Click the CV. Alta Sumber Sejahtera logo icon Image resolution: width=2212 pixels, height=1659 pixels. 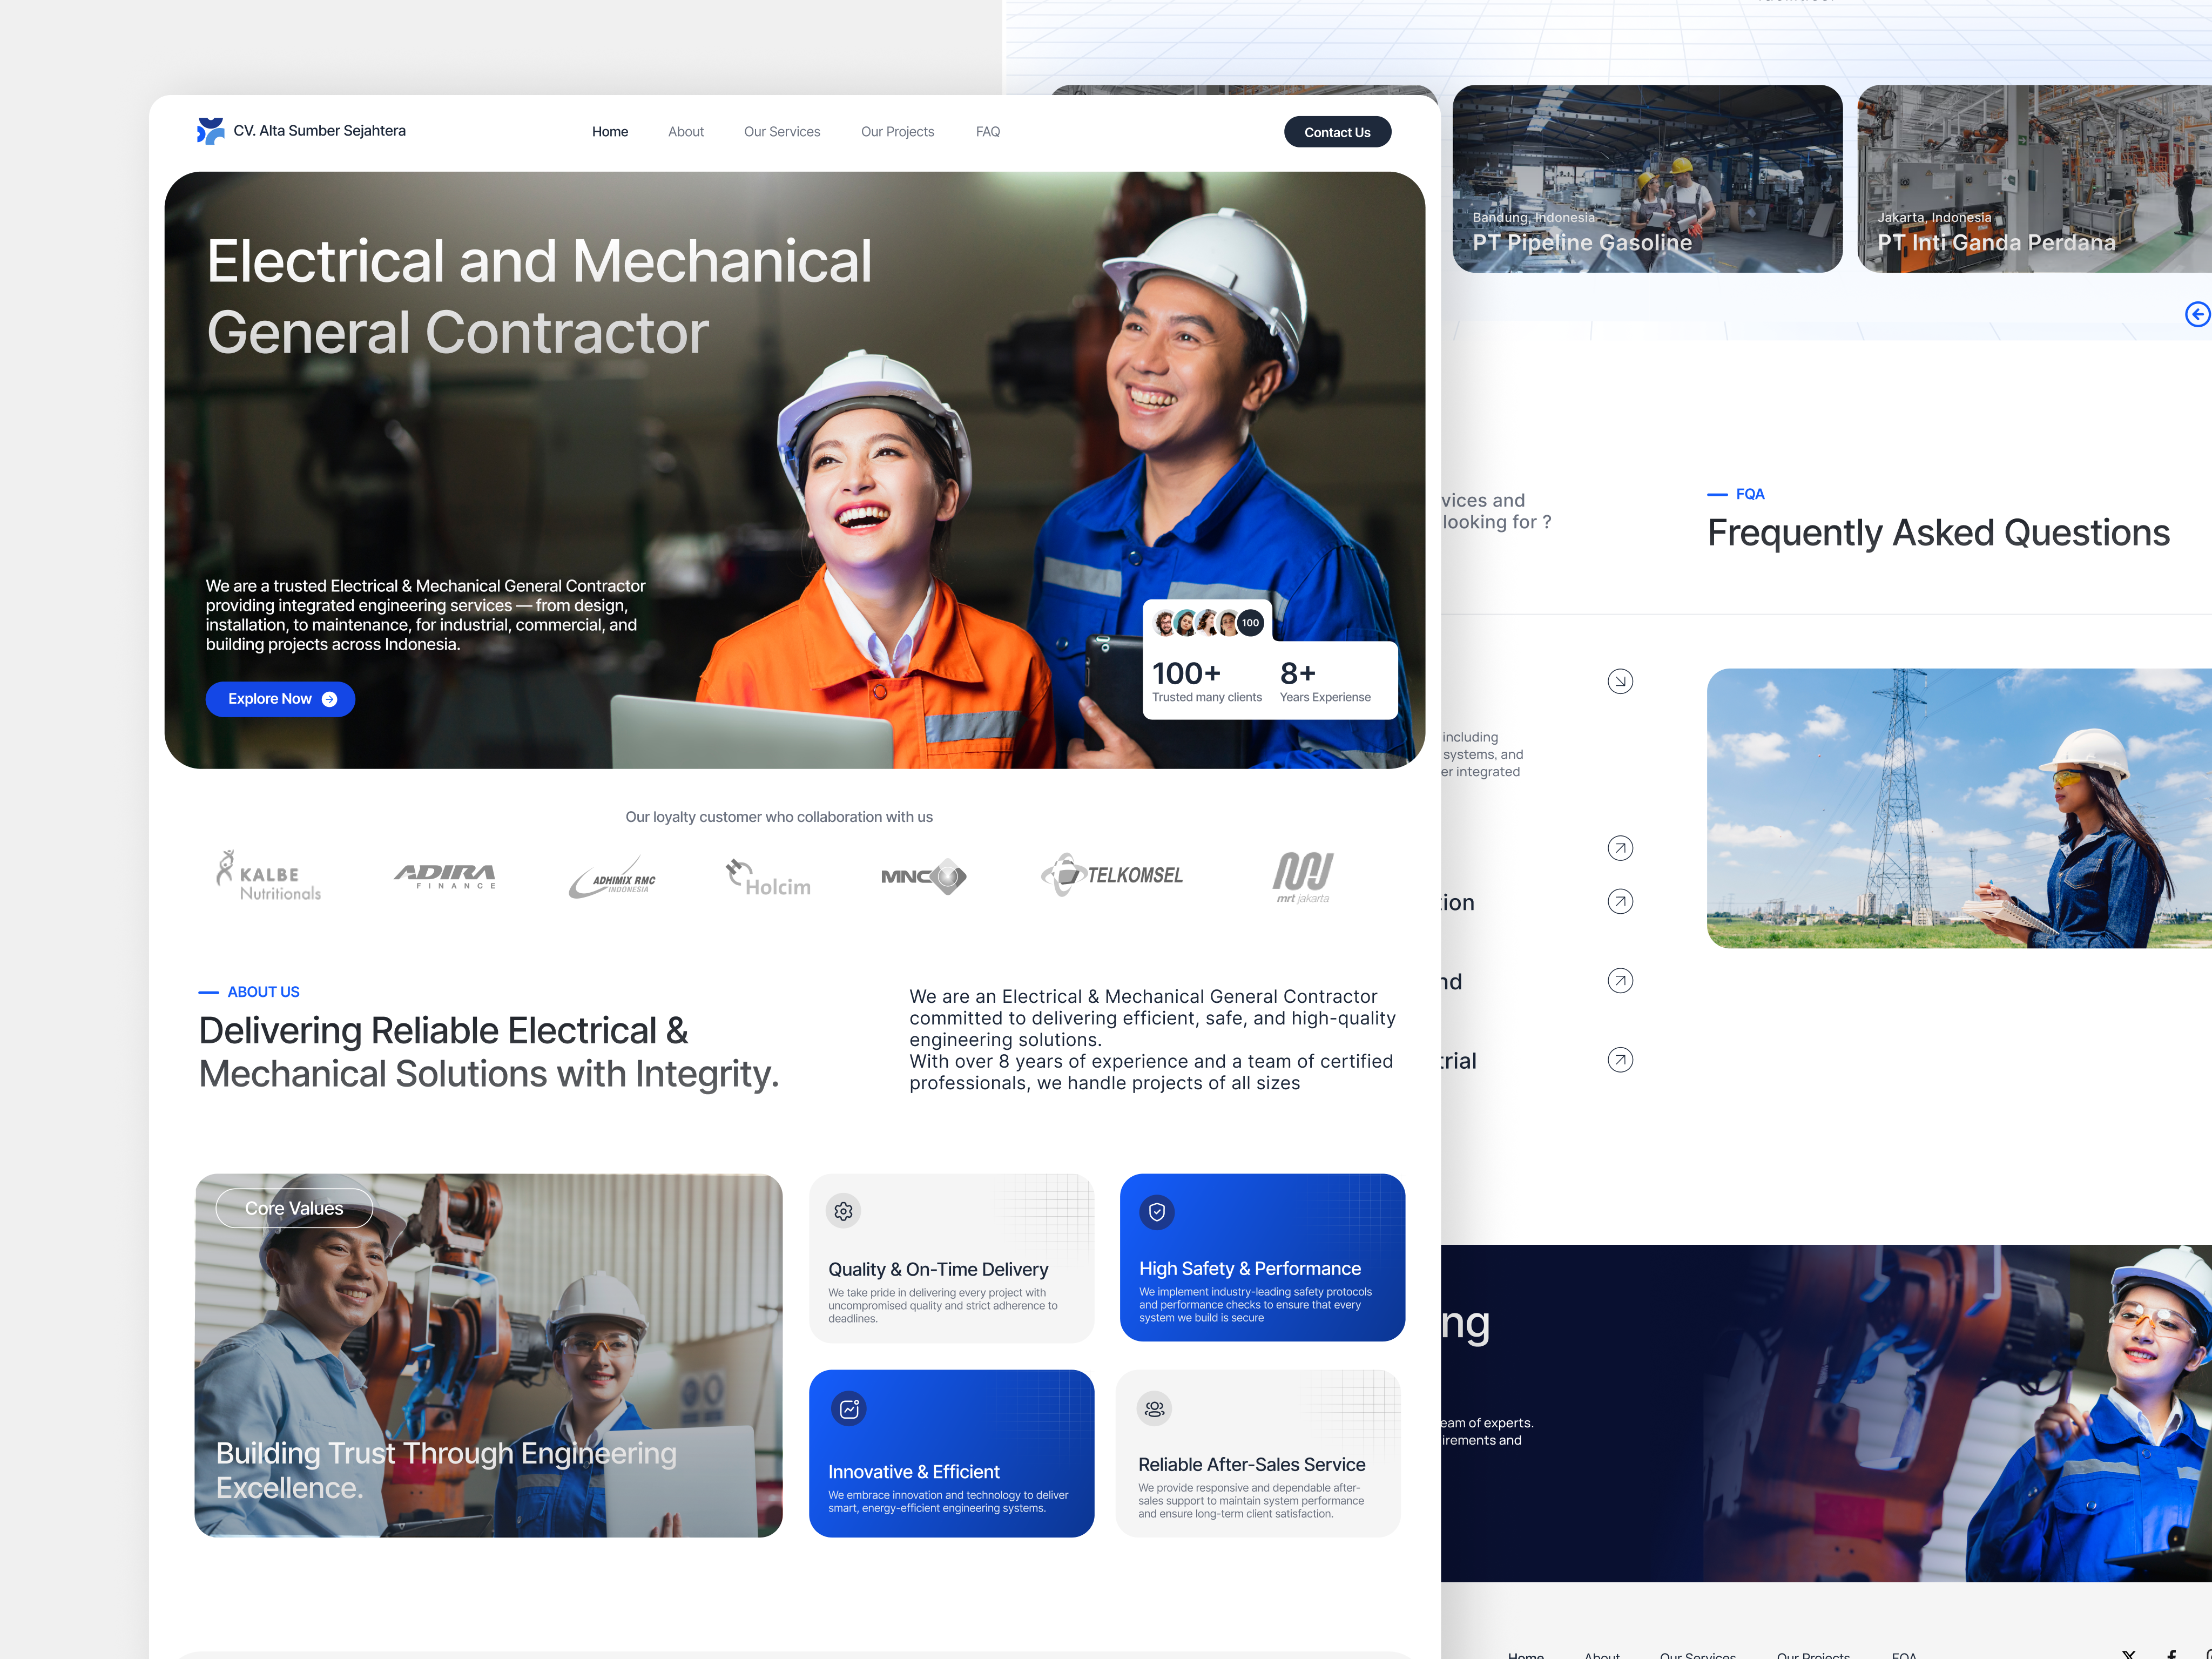point(211,130)
